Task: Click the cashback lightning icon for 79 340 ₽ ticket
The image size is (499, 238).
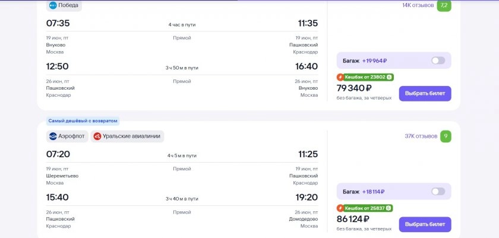Action: (340, 77)
